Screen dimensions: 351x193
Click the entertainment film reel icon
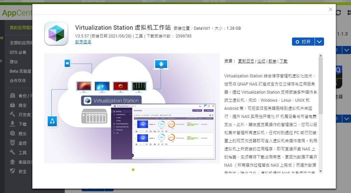coord(12,134)
